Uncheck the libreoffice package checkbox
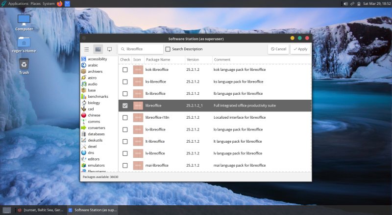Viewport: 392px width, 215px height. point(125,106)
